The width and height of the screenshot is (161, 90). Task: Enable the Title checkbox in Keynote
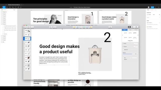pyautogui.click(x=123, y=58)
